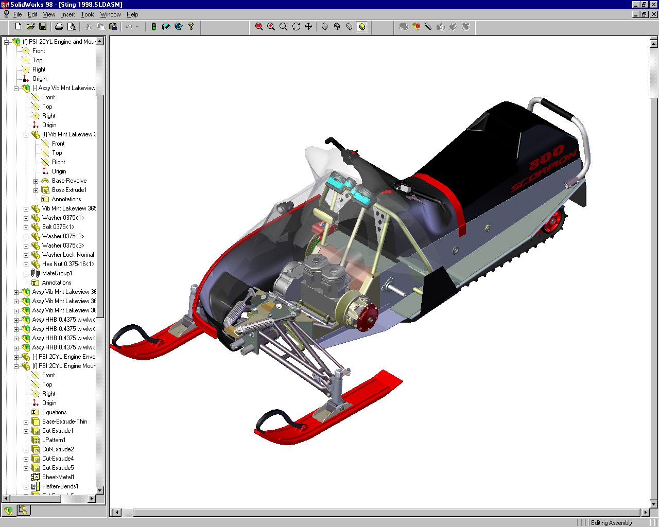Open the File menu

[18, 14]
